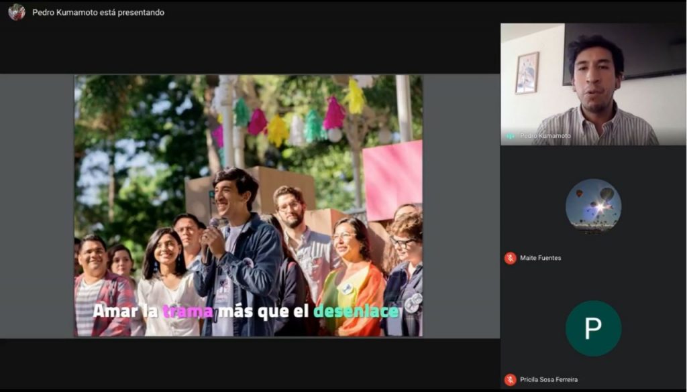Click the colorful paper garland in the slide

[288, 121]
